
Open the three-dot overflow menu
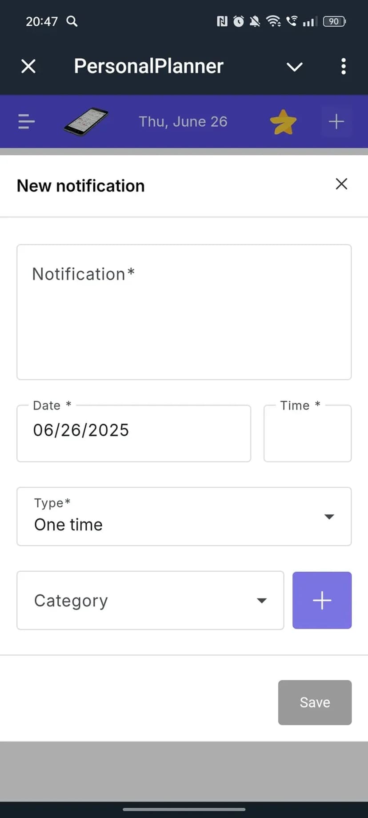pyautogui.click(x=343, y=67)
